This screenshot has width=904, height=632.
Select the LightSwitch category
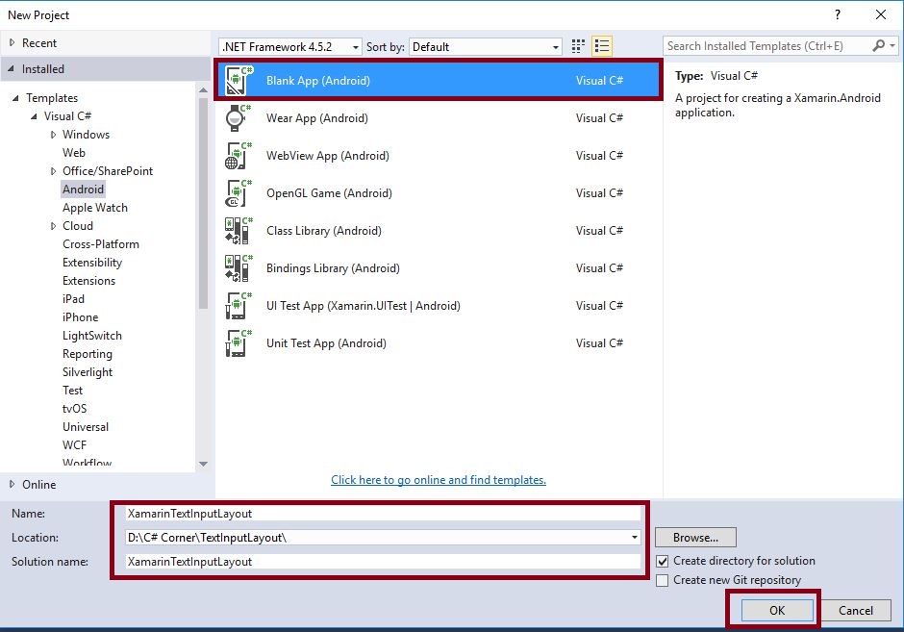92,336
